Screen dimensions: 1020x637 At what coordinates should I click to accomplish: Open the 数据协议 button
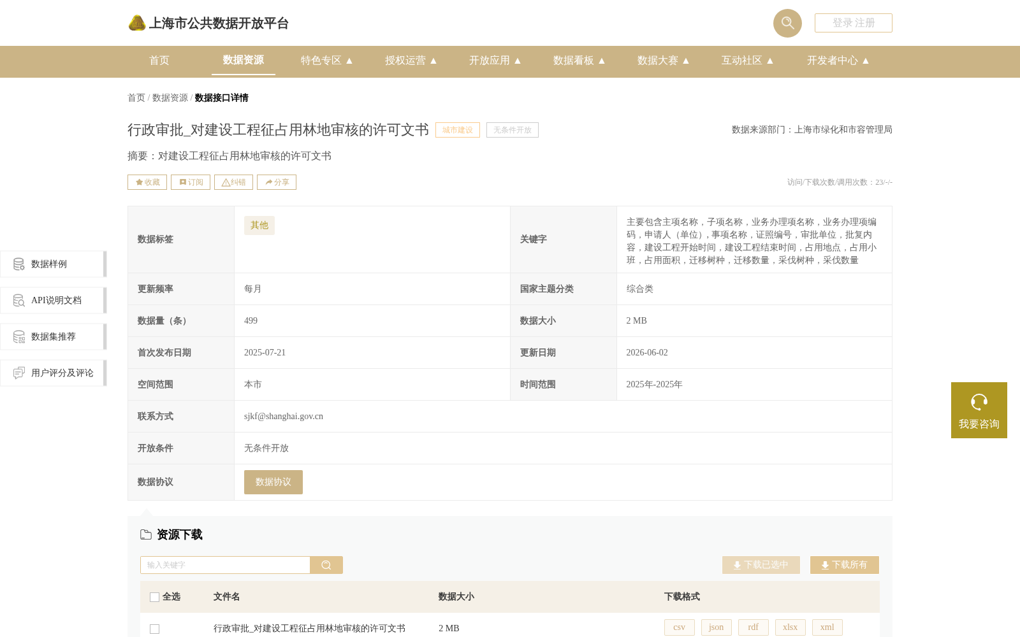[273, 482]
